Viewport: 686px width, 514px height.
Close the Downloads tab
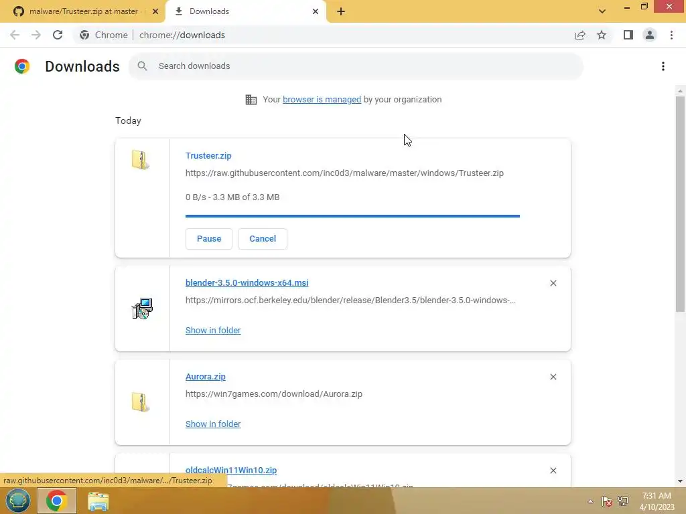click(x=316, y=12)
